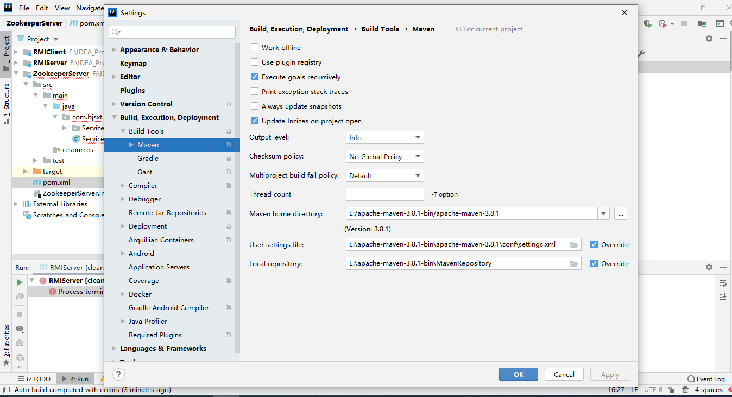Click the OK button
This screenshot has height=397, width=732.
[519, 374]
